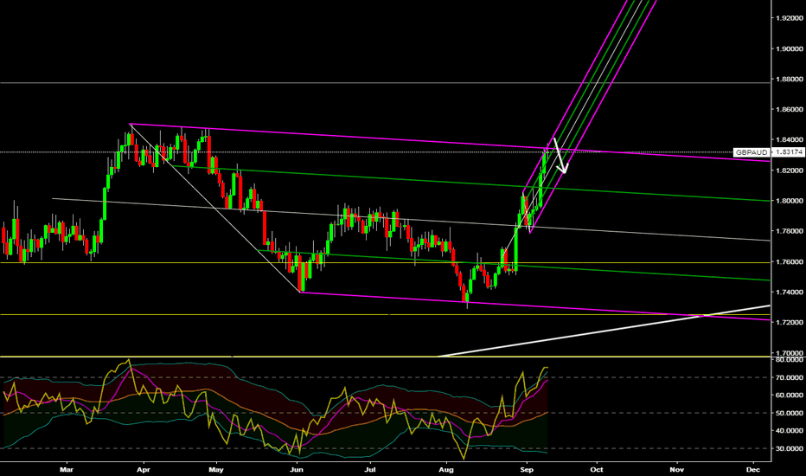Click the Nov label on time axis

click(677, 470)
